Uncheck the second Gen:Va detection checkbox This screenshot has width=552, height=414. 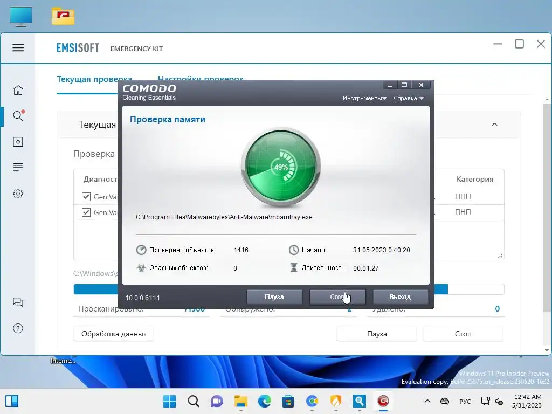[86, 212]
